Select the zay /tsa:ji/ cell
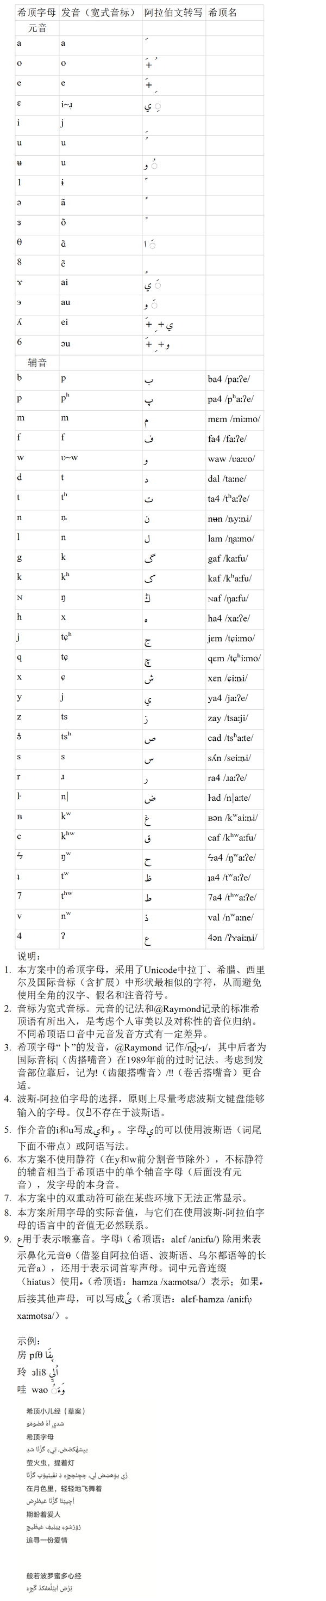This screenshot has height=1601, width=326. (228, 718)
